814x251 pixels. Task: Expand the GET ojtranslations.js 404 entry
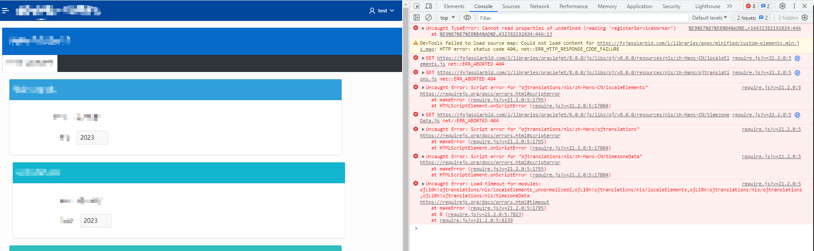pos(423,73)
